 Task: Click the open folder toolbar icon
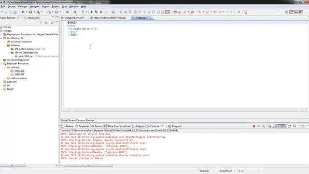(180, 12)
